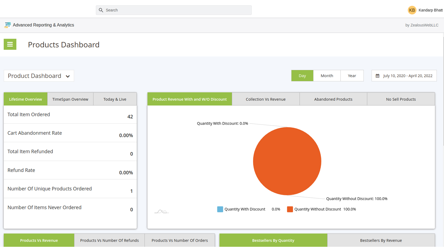444x249 pixels.
Task: Open the green hamburger menu
Action: pos(10,44)
